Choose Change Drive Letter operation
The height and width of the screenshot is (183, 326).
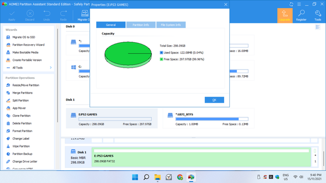24,162
